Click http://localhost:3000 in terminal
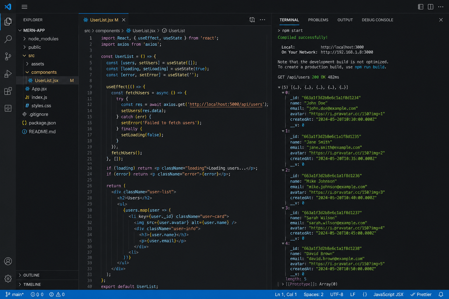The width and height of the screenshot is (449, 299). pyautogui.click(x=342, y=47)
